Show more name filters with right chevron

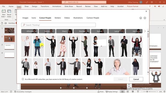click(145, 31)
